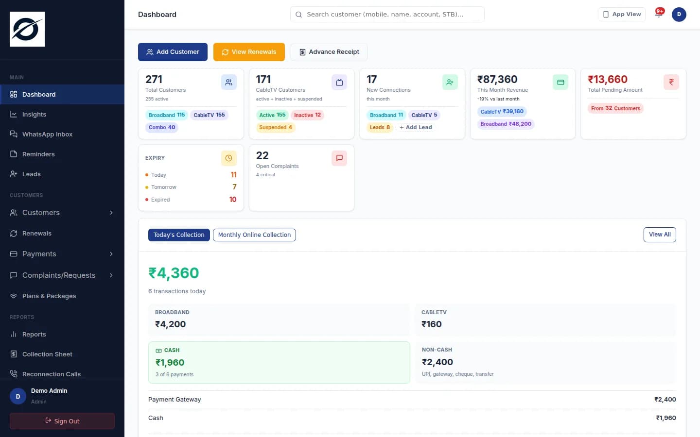Viewport: 700px width, 437px height.
Task: Open Advance Receipt
Action: [x=329, y=52]
